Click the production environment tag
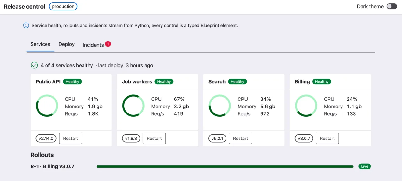Image resolution: width=402 pixels, height=181 pixels. (63, 6)
